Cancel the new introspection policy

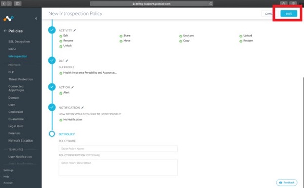[269, 13]
